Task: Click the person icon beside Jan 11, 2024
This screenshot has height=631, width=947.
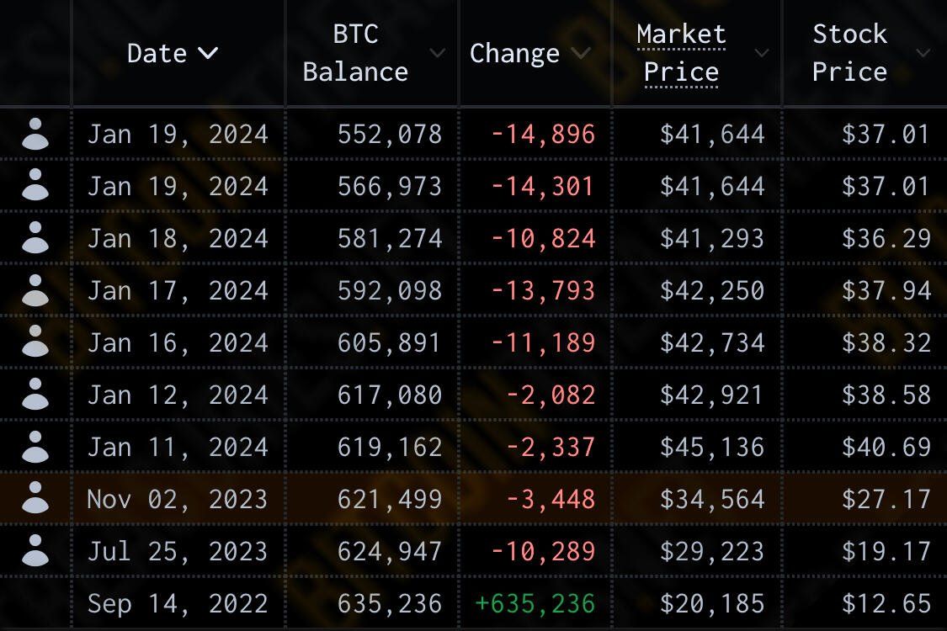Action: tap(35, 447)
